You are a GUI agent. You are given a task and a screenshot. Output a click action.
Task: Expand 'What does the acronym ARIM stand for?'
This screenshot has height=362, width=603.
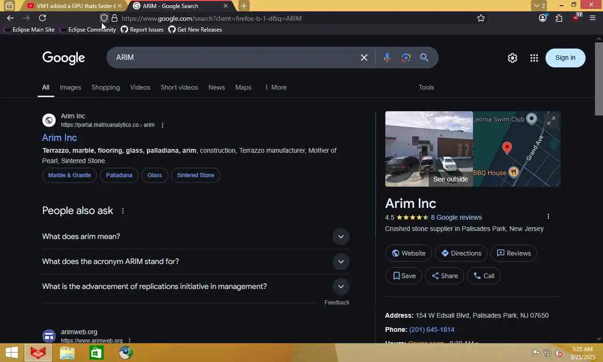(x=196, y=262)
